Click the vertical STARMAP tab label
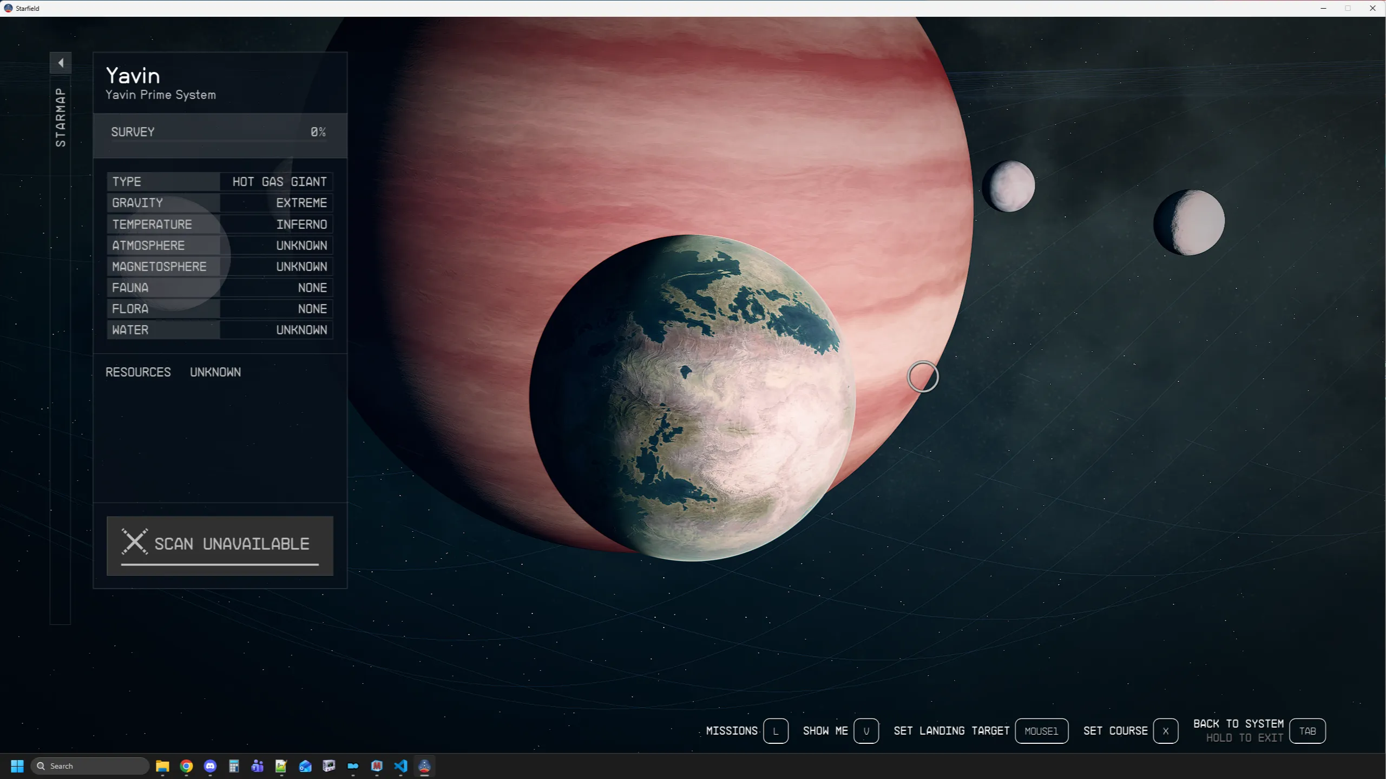The width and height of the screenshot is (1386, 779). [x=61, y=117]
